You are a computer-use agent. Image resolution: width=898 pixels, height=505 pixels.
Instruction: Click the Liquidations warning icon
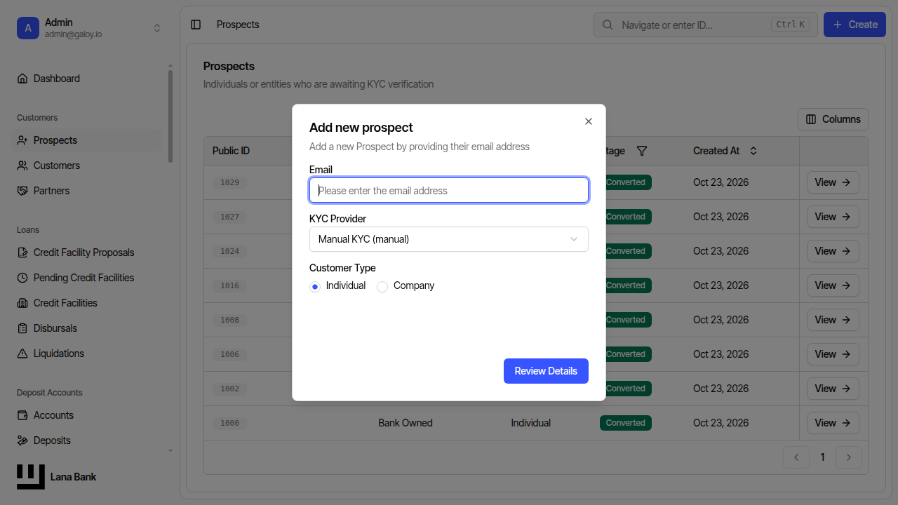[x=22, y=353]
